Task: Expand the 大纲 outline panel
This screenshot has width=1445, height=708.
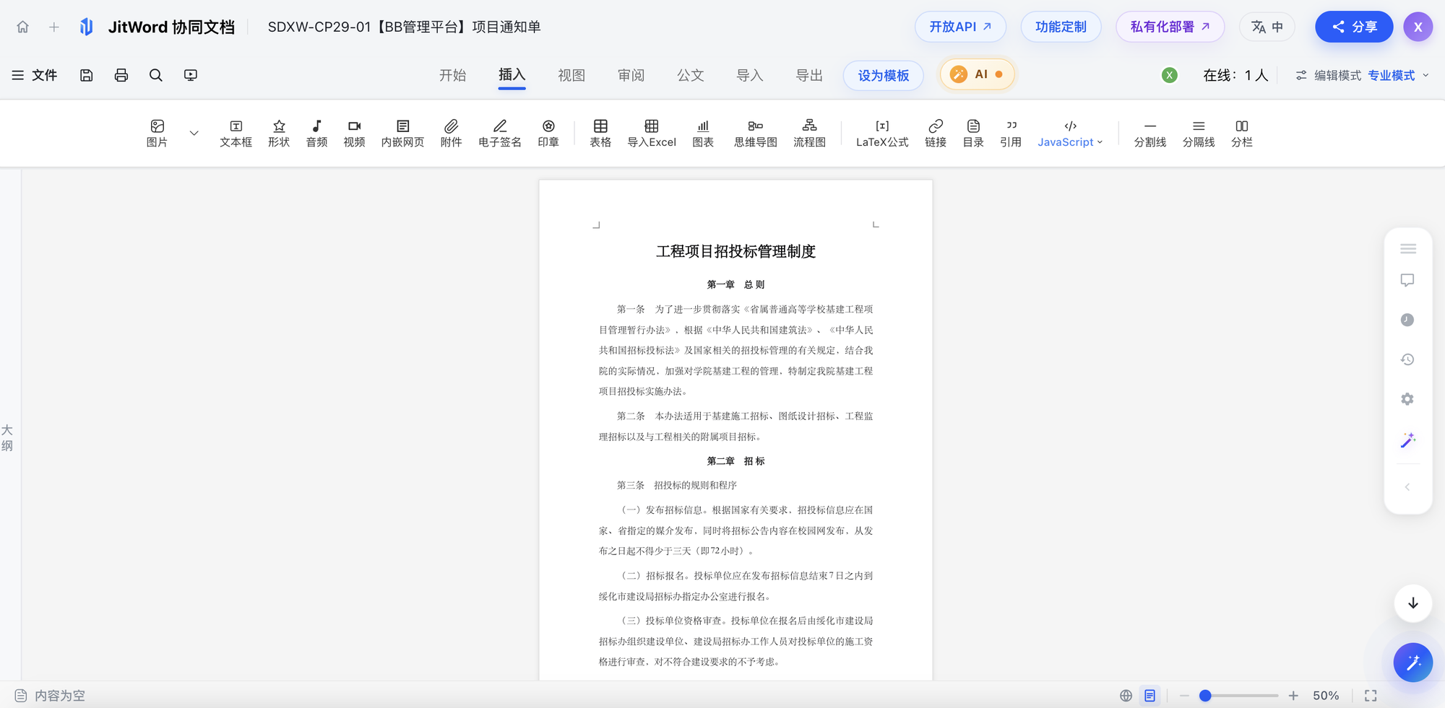Action: [7, 438]
